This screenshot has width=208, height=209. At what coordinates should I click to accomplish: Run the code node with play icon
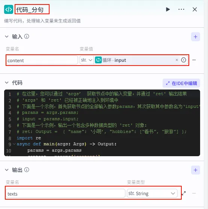click(x=168, y=9)
